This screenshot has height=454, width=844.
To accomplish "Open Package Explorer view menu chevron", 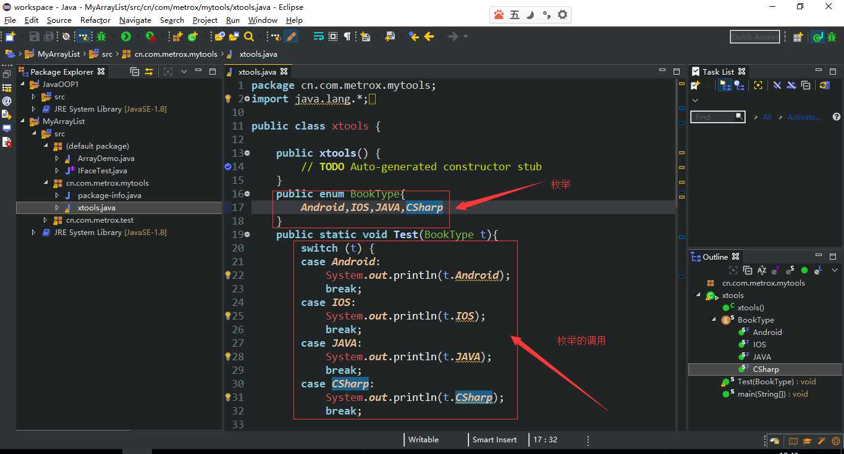I will tap(184, 72).
